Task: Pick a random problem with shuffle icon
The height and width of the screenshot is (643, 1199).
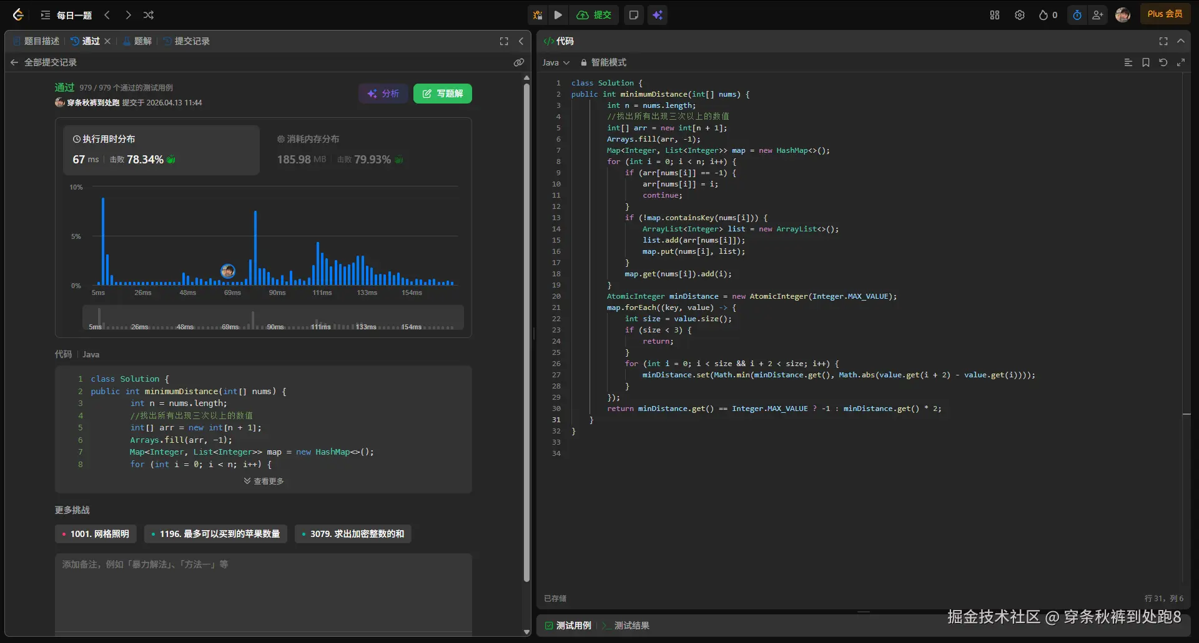Action: click(149, 15)
